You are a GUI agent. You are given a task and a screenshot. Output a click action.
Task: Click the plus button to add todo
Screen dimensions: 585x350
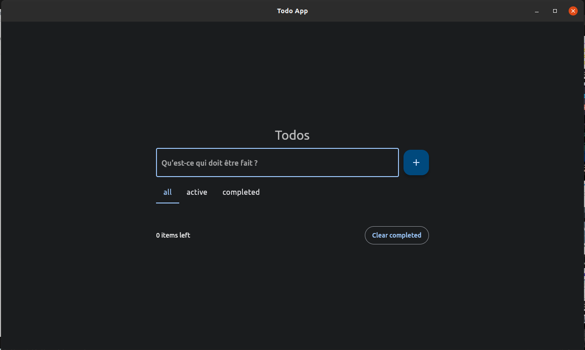click(416, 162)
